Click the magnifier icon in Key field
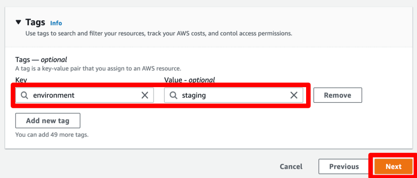 point(25,95)
